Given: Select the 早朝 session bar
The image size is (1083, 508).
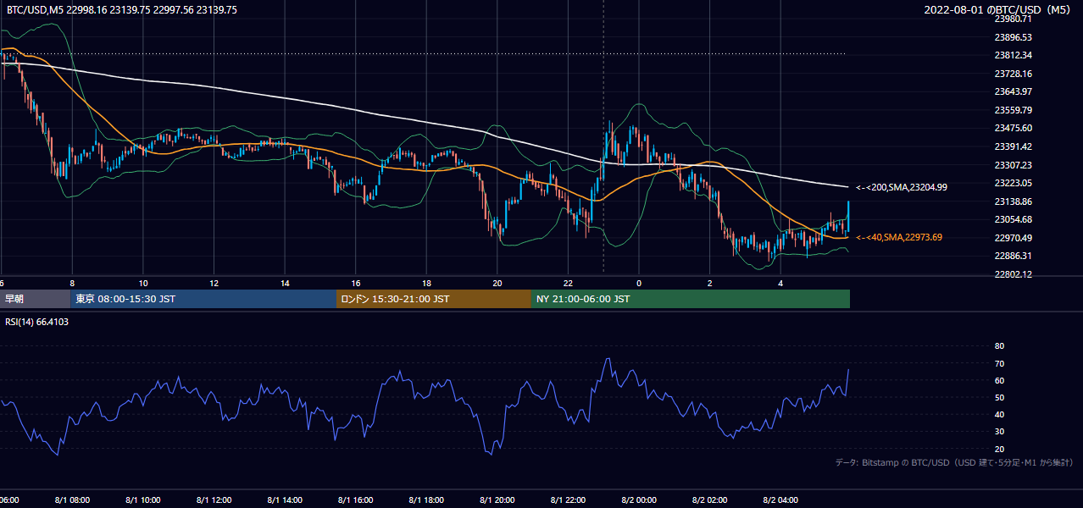Looking at the screenshot, I should [35, 299].
